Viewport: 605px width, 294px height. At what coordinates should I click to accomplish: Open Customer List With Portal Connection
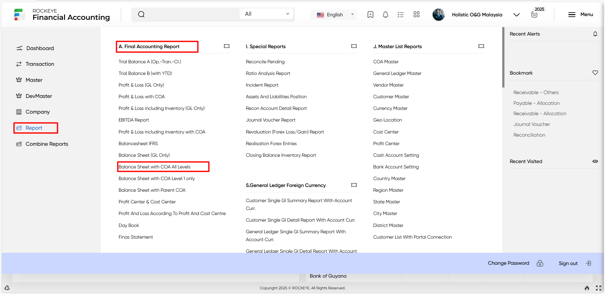412,237
